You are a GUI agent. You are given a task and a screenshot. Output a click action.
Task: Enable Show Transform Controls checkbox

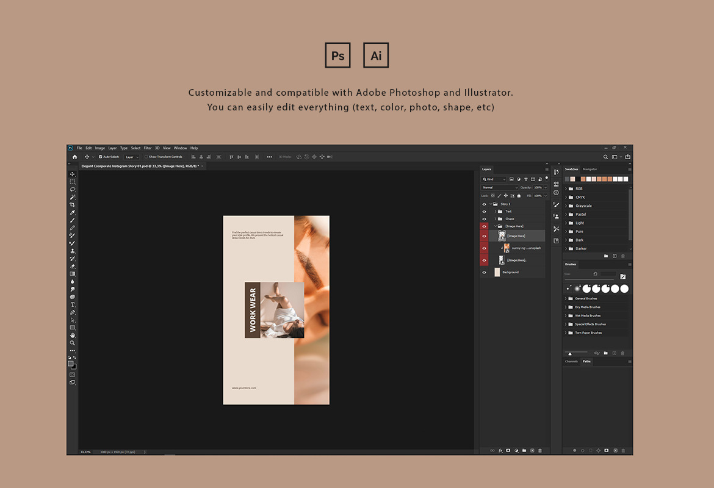[146, 157]
